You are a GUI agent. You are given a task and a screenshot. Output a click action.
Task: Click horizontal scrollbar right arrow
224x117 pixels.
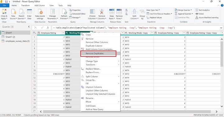[217, 111]
